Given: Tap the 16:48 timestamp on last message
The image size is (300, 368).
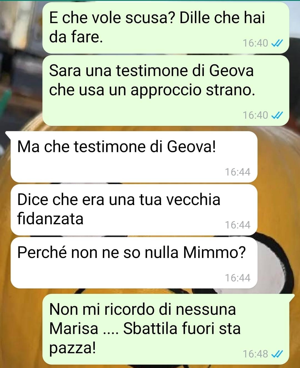Looking at the screenshot, I should (x=255, y=354).
